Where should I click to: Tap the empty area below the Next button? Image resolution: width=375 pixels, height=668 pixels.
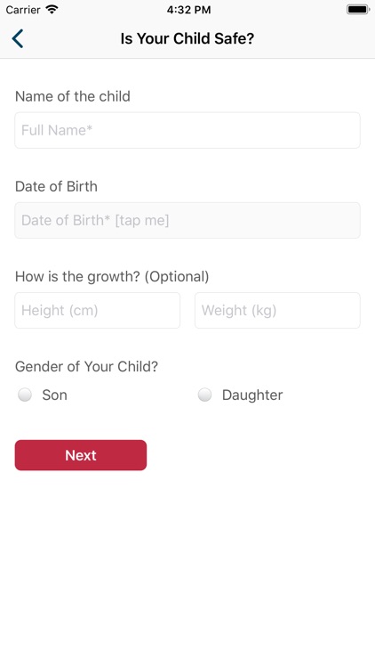[187, 566]
